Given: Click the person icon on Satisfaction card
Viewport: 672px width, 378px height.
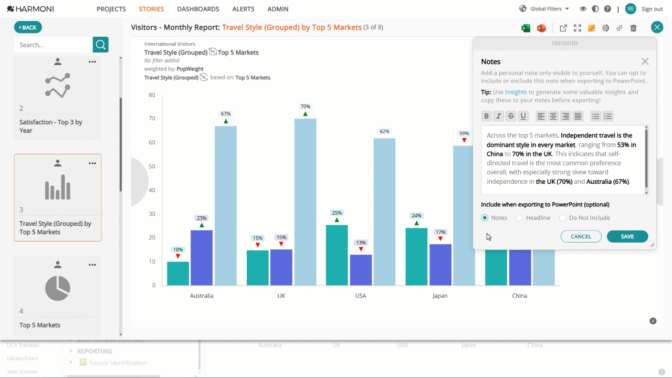Looking at the screenshot, I should click(58, 62).
